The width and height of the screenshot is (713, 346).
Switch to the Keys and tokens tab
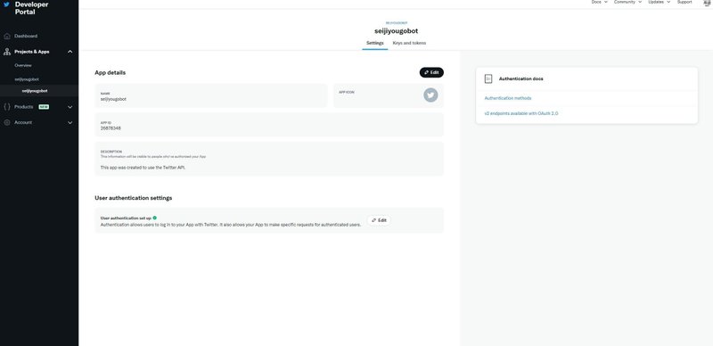(409, 43)
